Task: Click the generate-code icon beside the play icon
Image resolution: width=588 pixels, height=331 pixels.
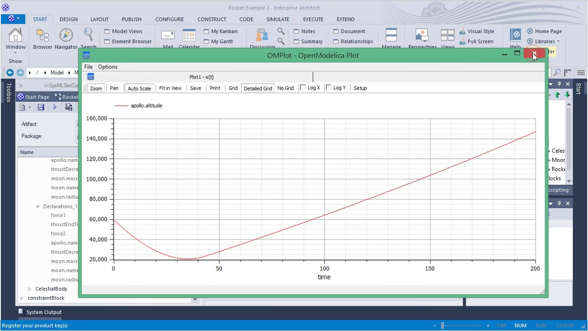Action: pyautogui.click(x=68, y=107)
